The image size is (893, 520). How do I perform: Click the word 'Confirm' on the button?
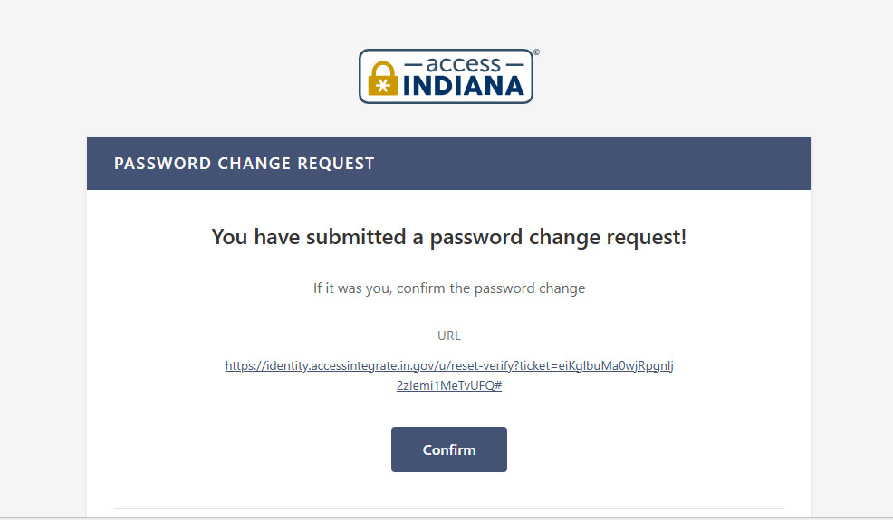pos(449,449)
